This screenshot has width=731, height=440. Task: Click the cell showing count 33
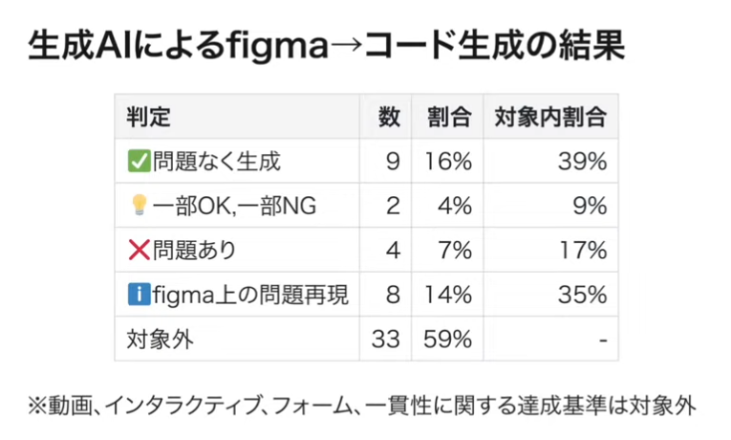384,339
